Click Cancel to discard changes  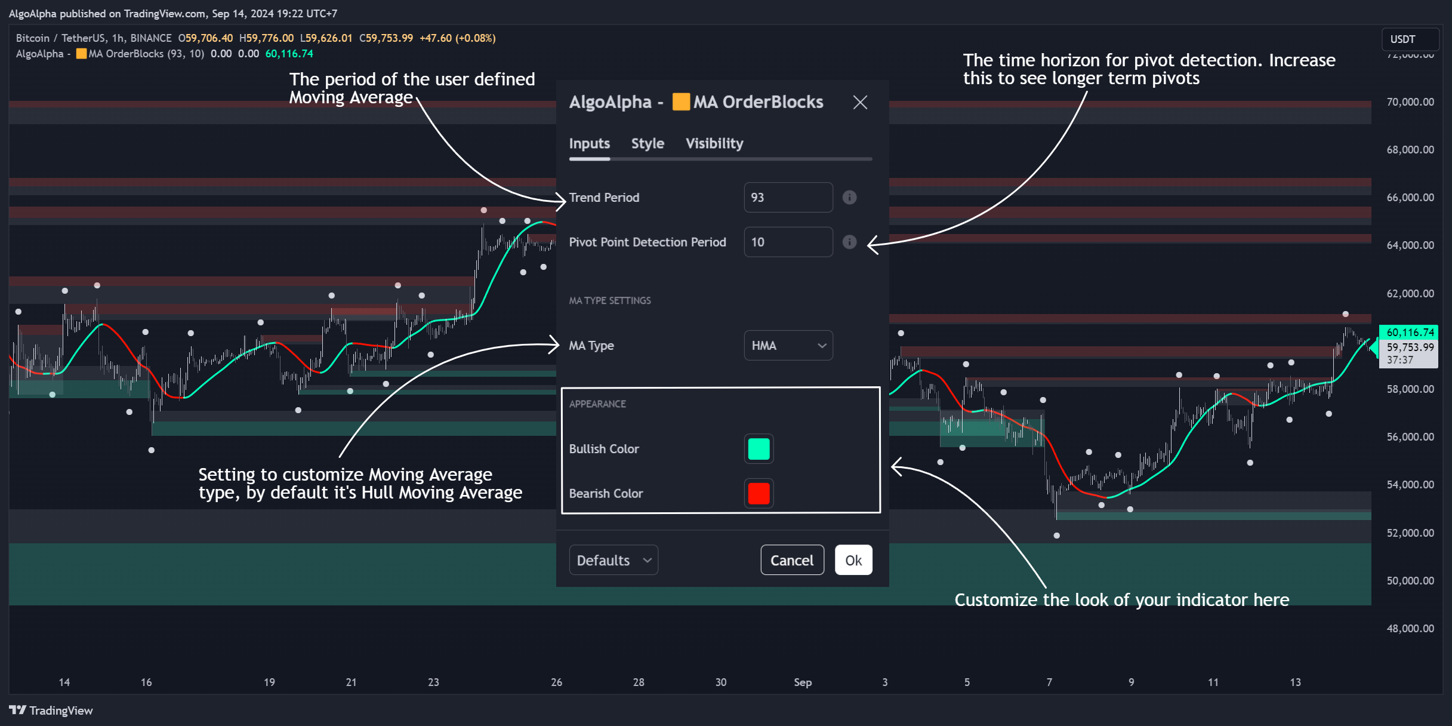[793, 559]
